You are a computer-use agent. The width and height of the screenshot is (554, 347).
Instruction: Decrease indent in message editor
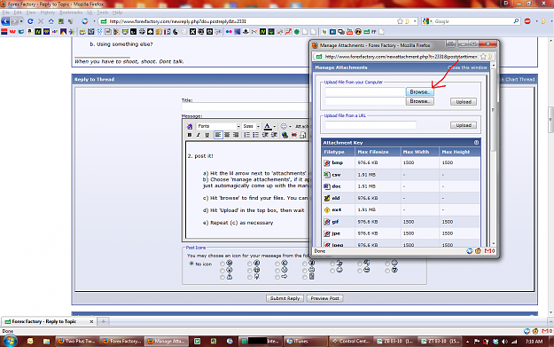(x=265, y=135)
